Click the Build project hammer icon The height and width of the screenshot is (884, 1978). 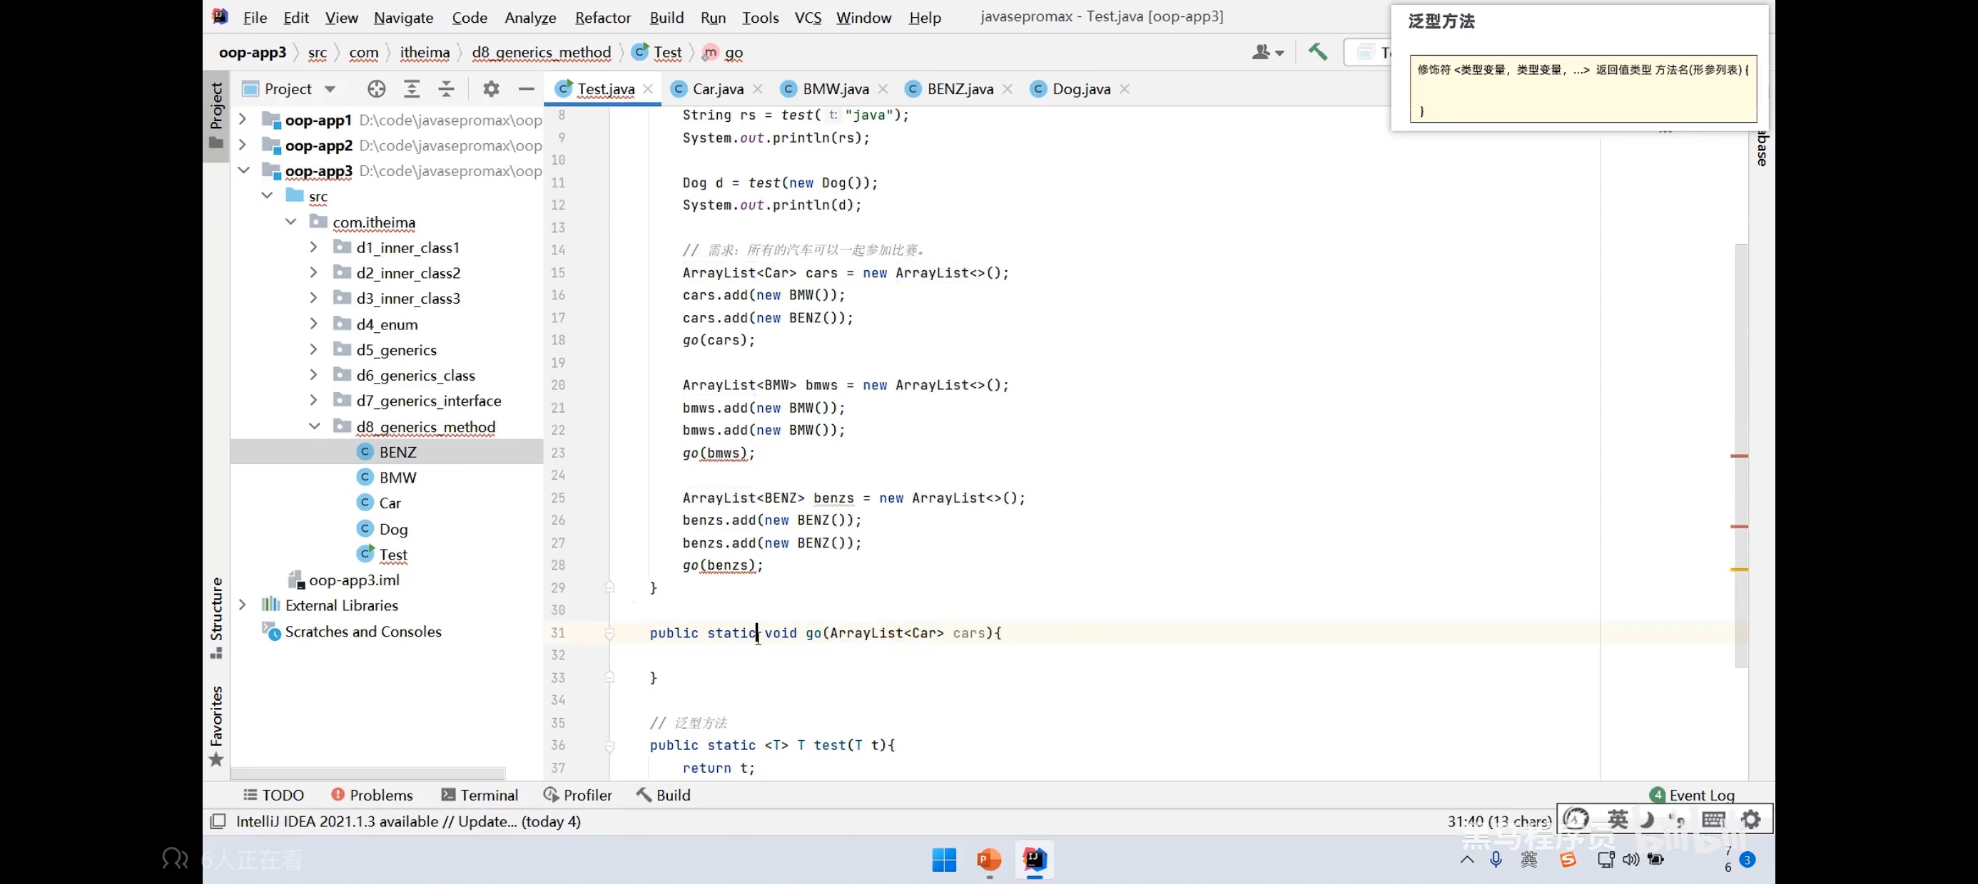point(1318,51)
